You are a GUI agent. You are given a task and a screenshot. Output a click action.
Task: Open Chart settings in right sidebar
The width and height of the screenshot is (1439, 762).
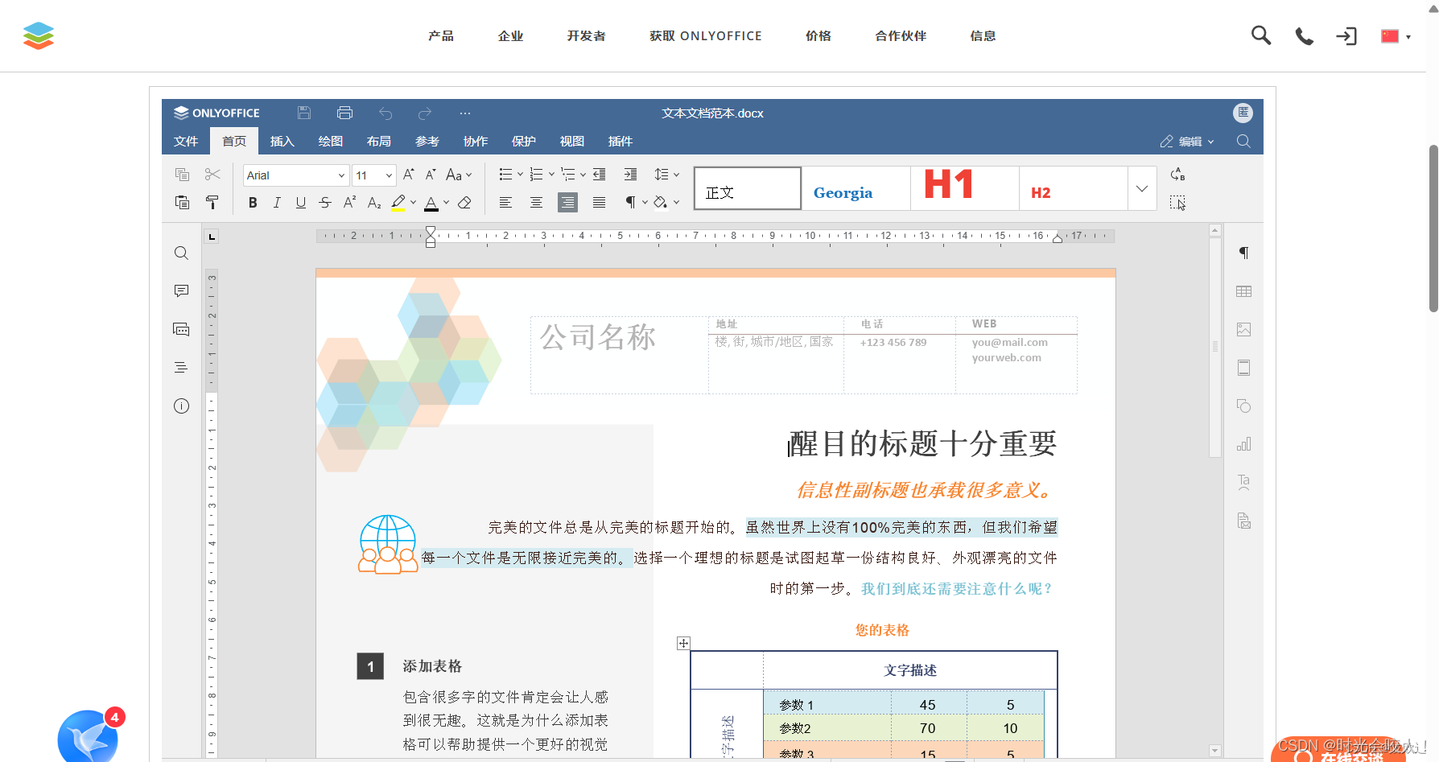[1243, 444]
